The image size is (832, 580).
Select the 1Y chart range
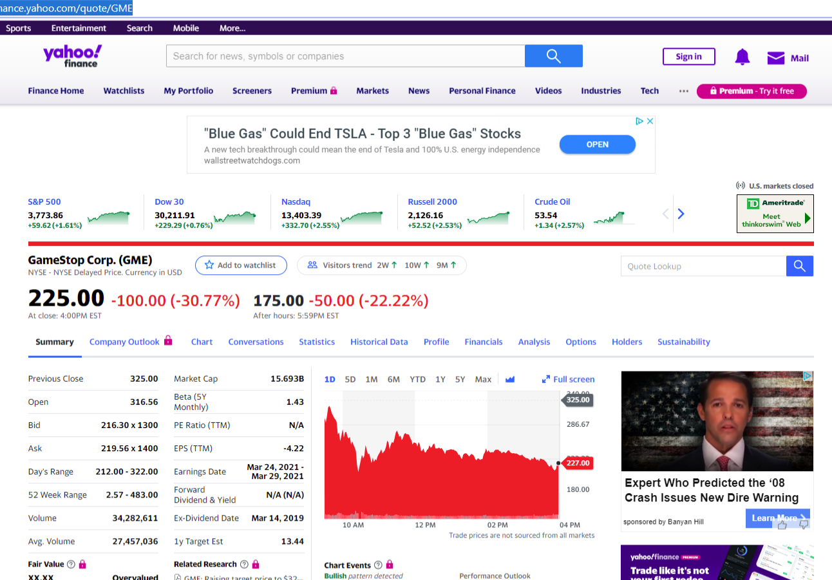[440, 379]
